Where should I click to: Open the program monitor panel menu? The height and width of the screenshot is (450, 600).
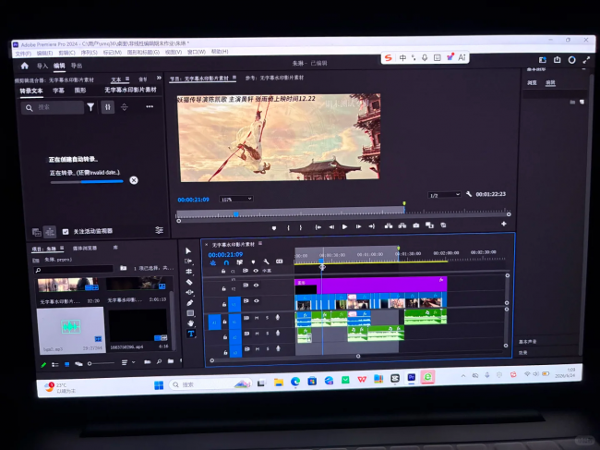click(x=234, y=78)
